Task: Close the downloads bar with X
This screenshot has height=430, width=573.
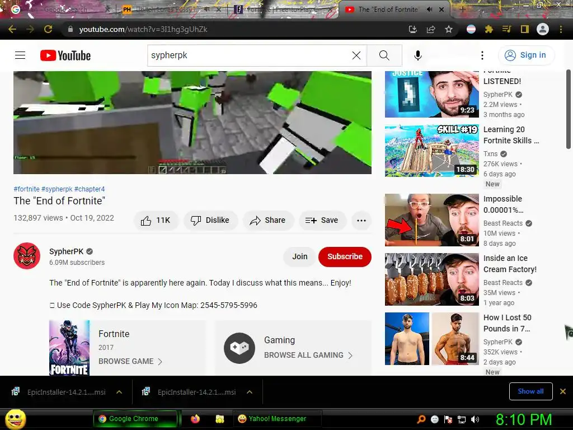Action: tap(563, 391)
